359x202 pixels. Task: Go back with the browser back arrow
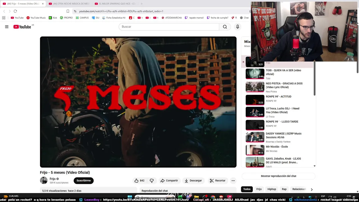(4, 11)
